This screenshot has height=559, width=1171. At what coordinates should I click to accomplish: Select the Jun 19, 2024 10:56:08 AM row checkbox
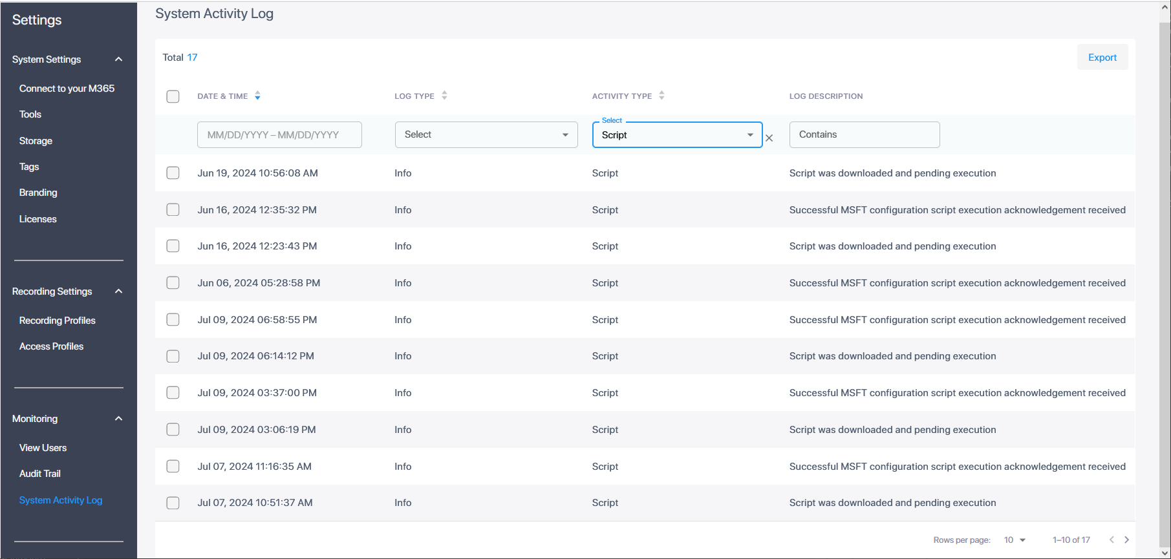click(x=173, y=173)
